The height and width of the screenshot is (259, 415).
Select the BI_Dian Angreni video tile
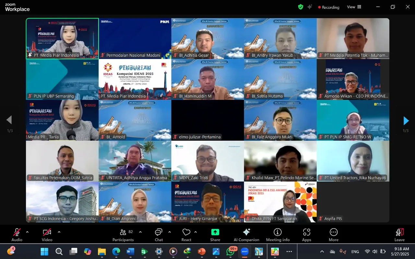coord(135,202)
